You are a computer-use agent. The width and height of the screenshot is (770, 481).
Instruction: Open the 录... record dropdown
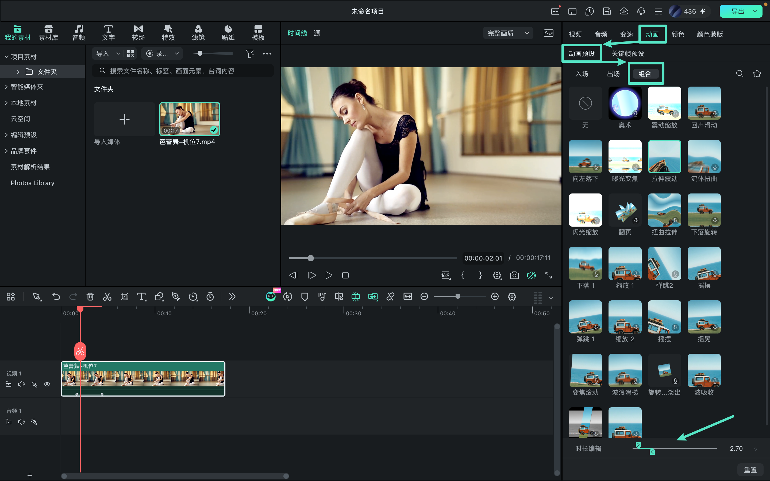(162, 53)
